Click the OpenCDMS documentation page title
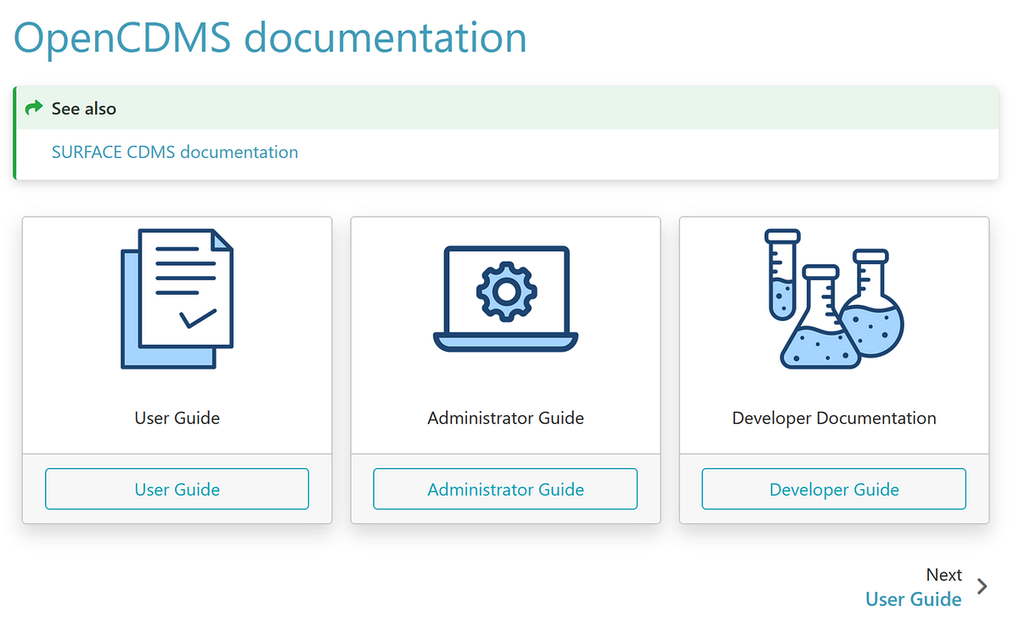The image size is (1019, 626). [269, 37]
